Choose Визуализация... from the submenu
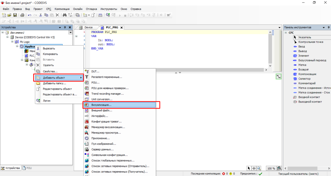Screen dimensions: 331x176 pyautogui.click(x=101, y=105)
